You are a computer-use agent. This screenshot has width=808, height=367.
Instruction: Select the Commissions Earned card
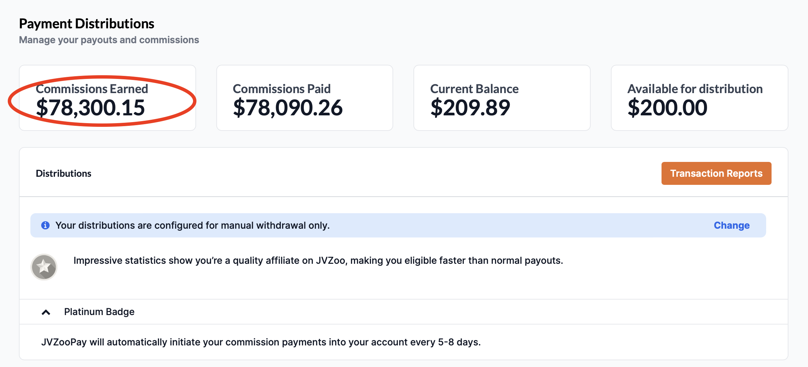click(x=107, y=98)
